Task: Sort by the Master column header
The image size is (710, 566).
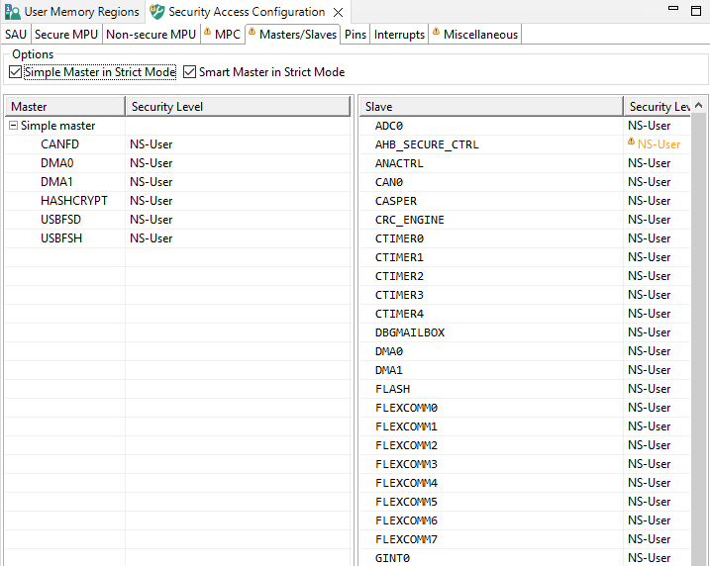Action: 64,106
